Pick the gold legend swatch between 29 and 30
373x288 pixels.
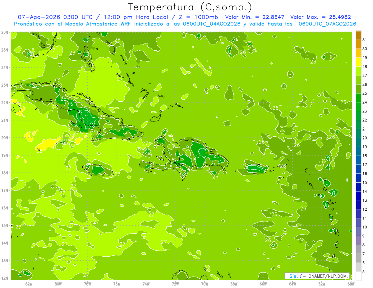click(x=358, y=53)
